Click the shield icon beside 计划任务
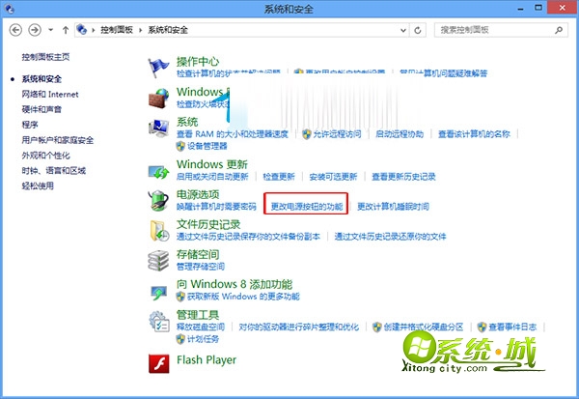This screenshot has height=399, width=579. (180, 339)
